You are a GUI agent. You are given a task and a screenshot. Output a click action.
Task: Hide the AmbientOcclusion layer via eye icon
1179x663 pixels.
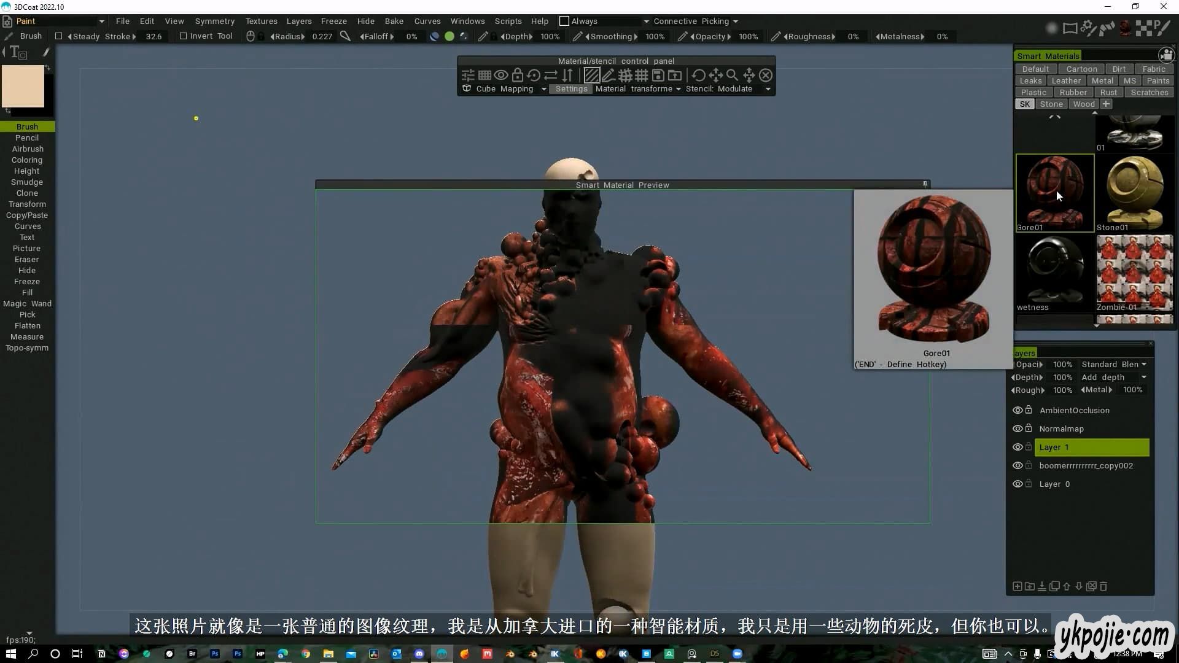click(1018, 410)
